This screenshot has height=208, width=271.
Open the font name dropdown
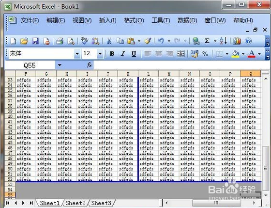[77, 54]
